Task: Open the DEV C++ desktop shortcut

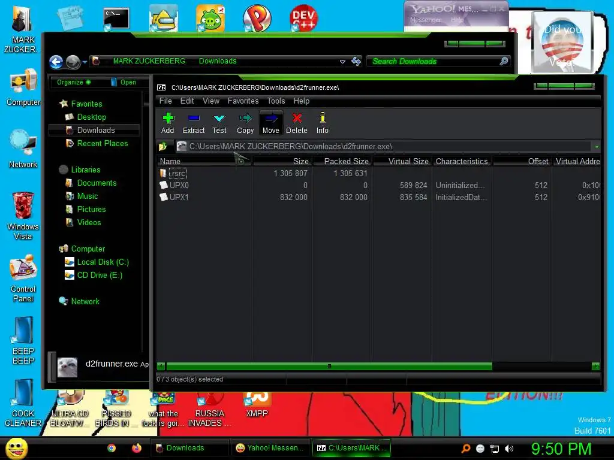Action: coord(303,17)
